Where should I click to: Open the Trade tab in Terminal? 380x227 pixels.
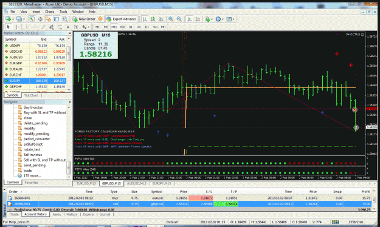(x=14, y=214)
